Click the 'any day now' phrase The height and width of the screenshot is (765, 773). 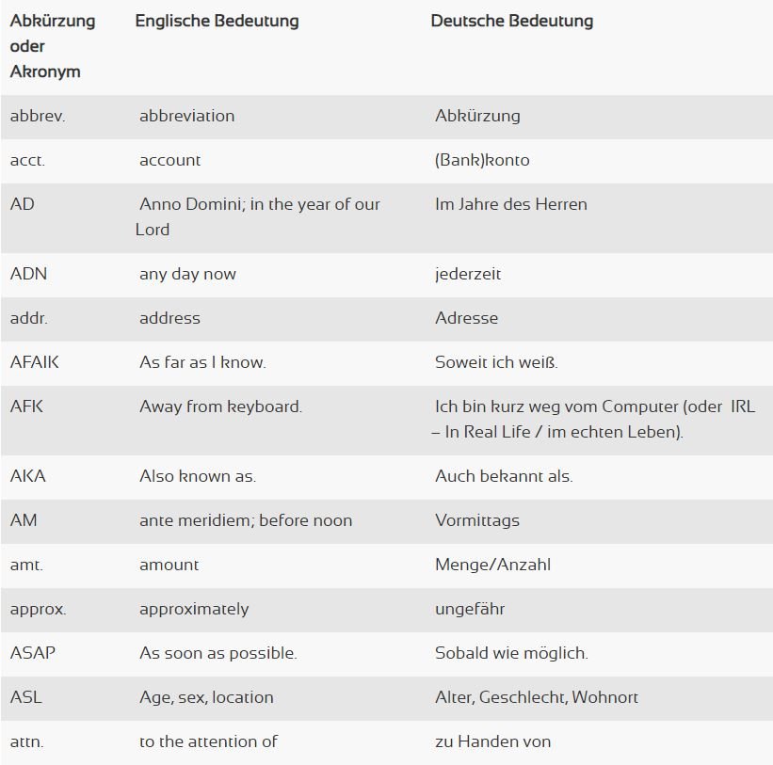tap(187, 275)
